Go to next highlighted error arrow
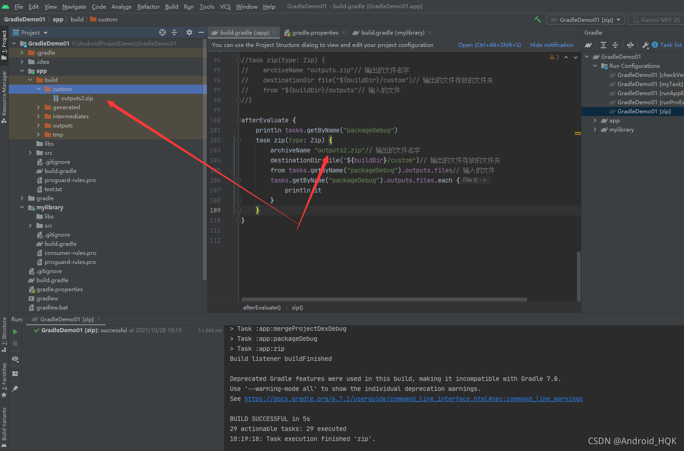The width and height of the screenshot is (684, 451). [x=576, y=57]
